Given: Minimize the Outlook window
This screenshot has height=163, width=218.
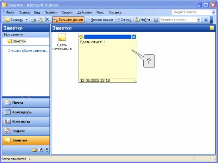Looking at the screenshot, I should pos(199,5).
